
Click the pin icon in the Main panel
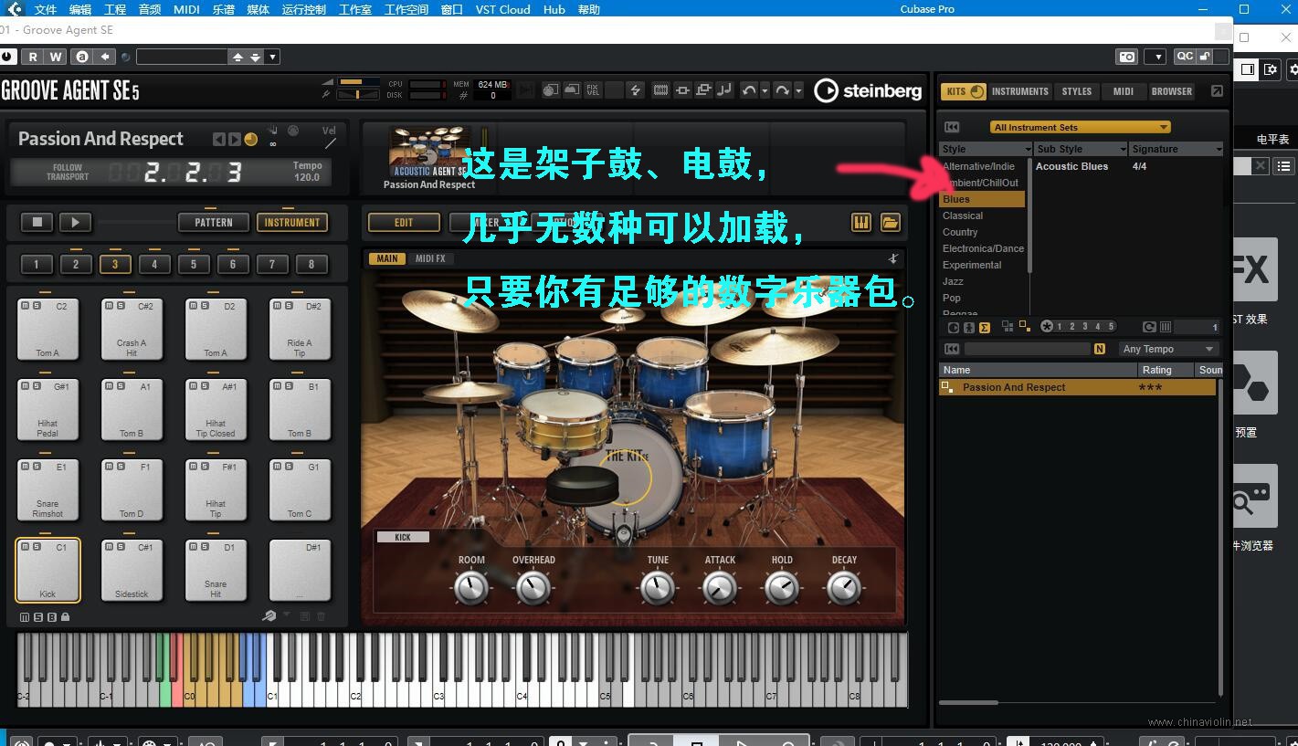[893, 258]
